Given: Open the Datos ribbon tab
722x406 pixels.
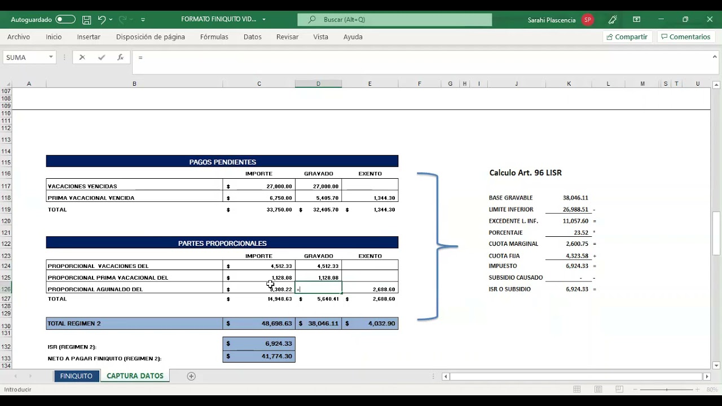Looking at the screenshot, I should coord(252,37).
